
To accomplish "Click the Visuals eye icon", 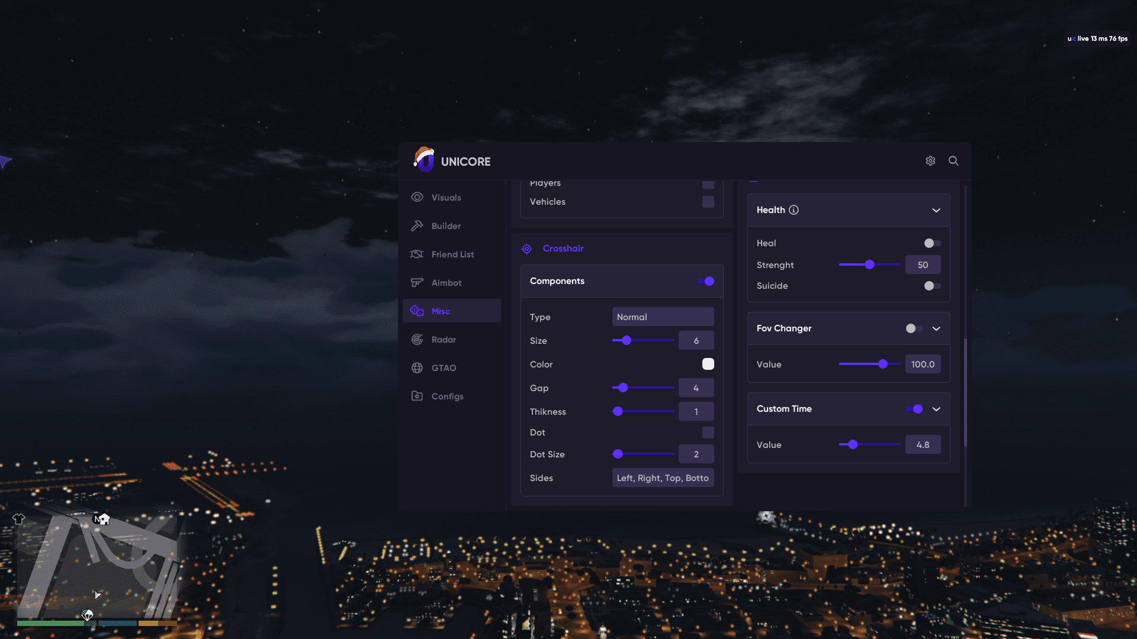I will (x=417, y=198).
